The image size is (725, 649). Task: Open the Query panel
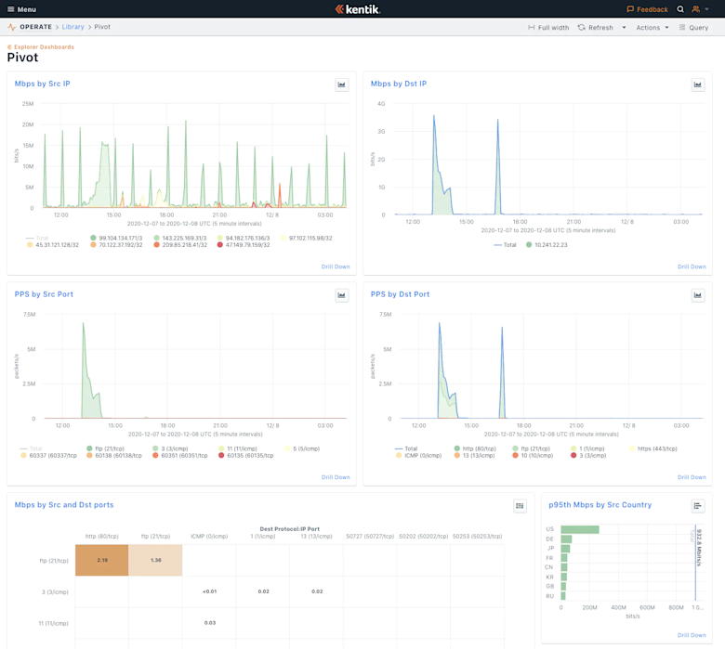pos(693,28)
